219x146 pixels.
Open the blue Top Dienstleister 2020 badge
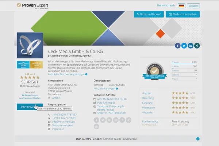(23, 65)
